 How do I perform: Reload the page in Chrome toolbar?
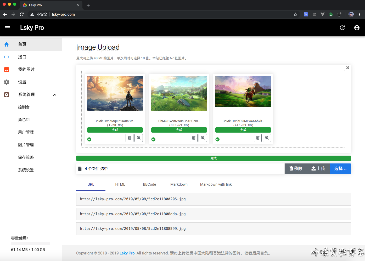point(22,14)
